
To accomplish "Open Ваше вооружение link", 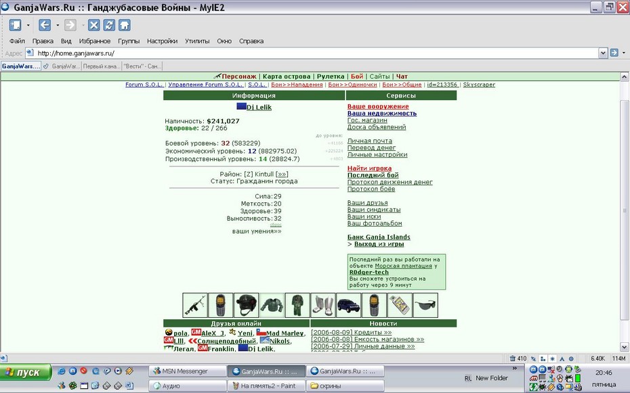I will 378,106.
